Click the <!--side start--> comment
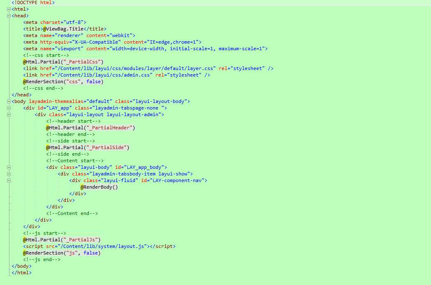The image size is (431, 285). [70, 141]
